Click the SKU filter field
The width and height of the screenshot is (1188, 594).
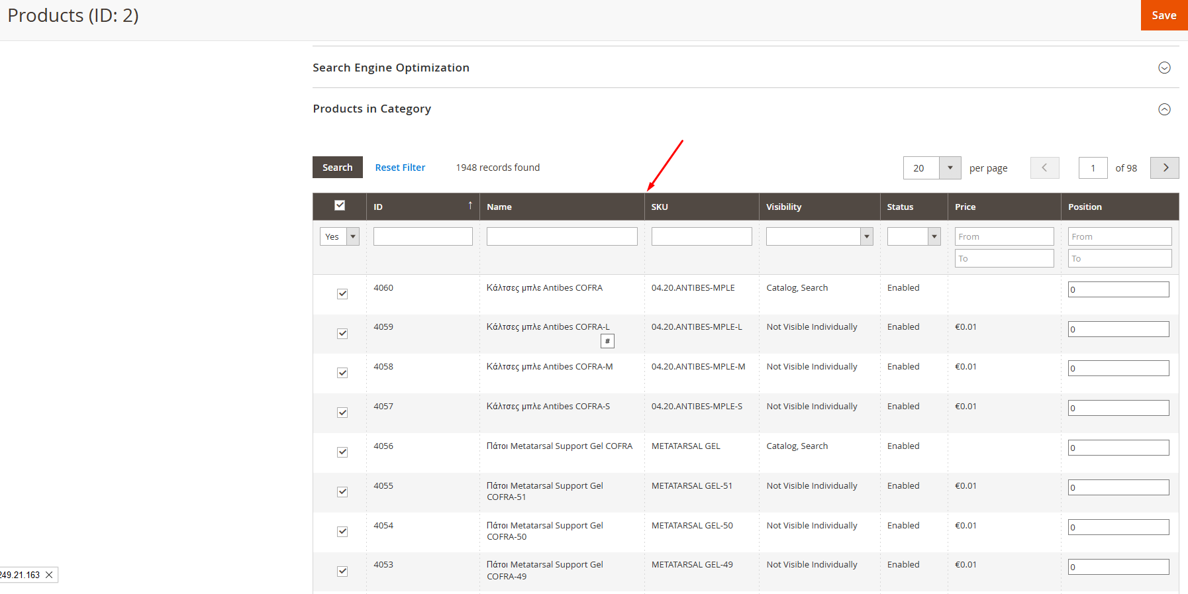click(x=702, y=236)
